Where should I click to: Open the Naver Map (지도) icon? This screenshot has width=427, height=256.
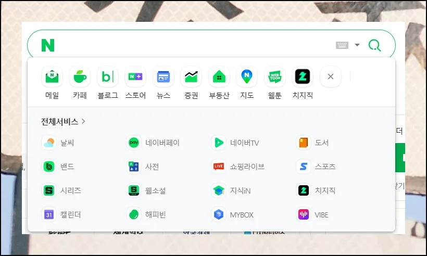[x=247, y=77]
